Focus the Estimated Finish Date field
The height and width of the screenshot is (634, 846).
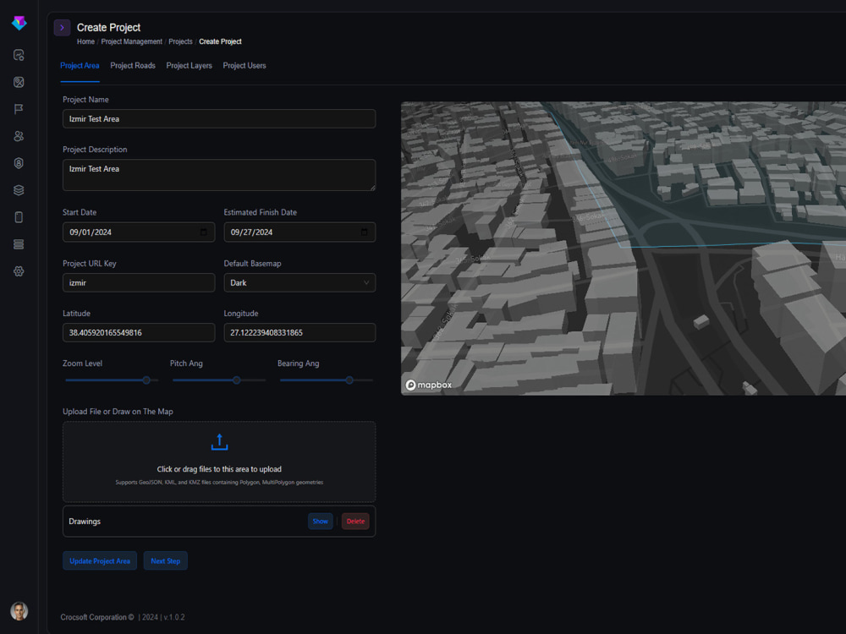299,232
